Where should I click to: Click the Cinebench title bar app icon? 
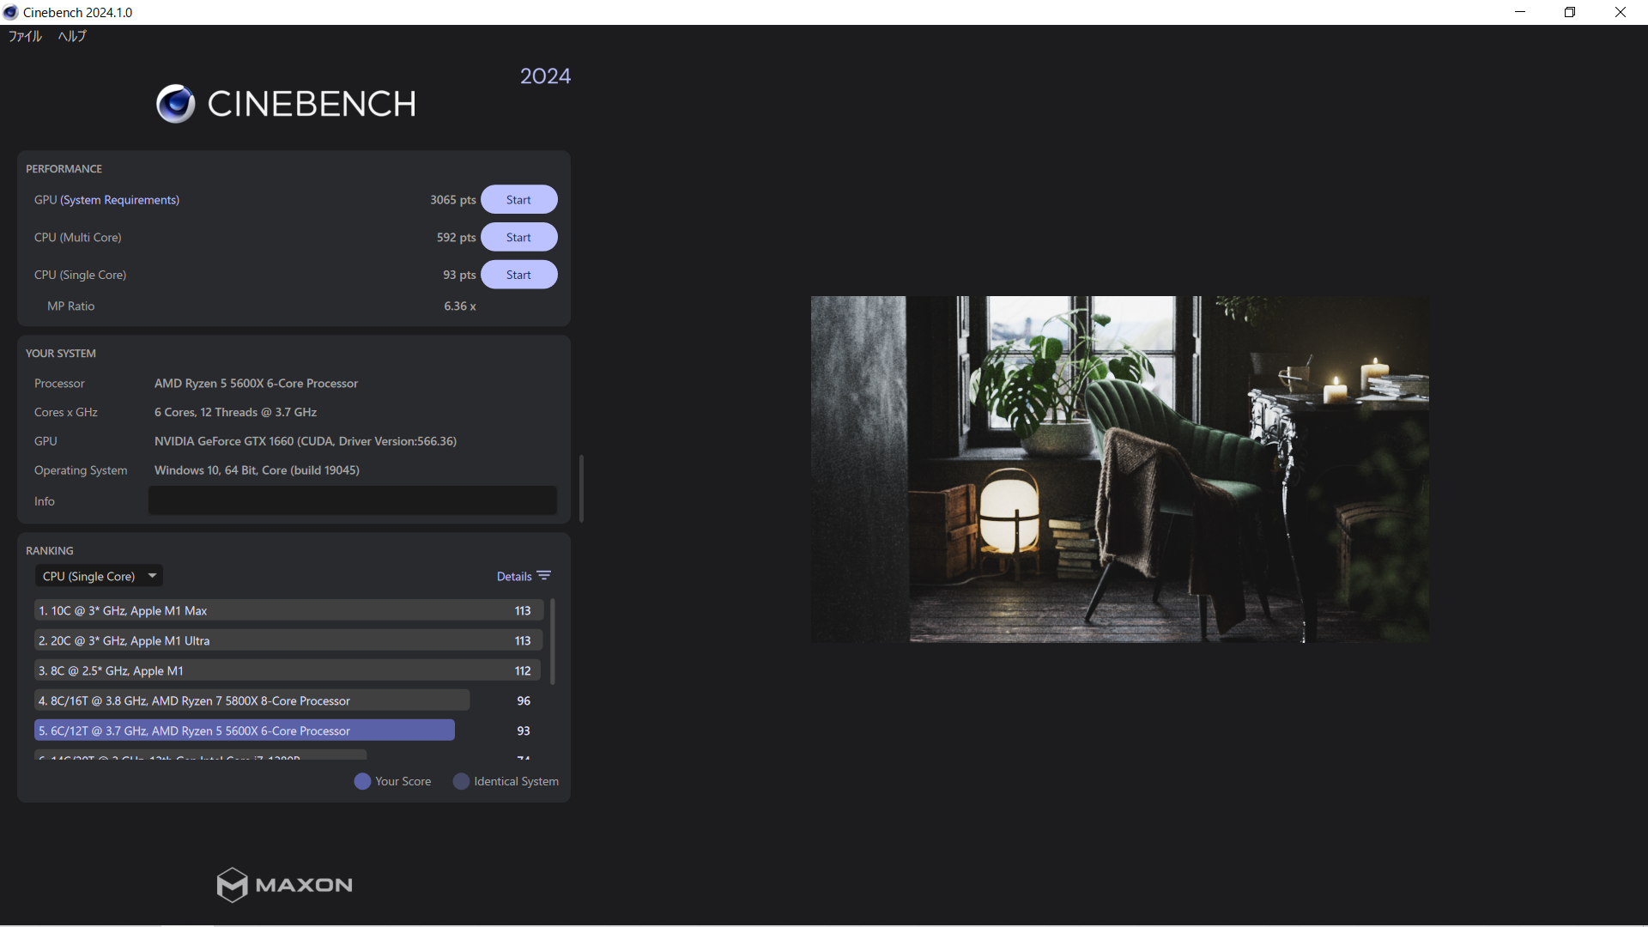click(10, 12)
